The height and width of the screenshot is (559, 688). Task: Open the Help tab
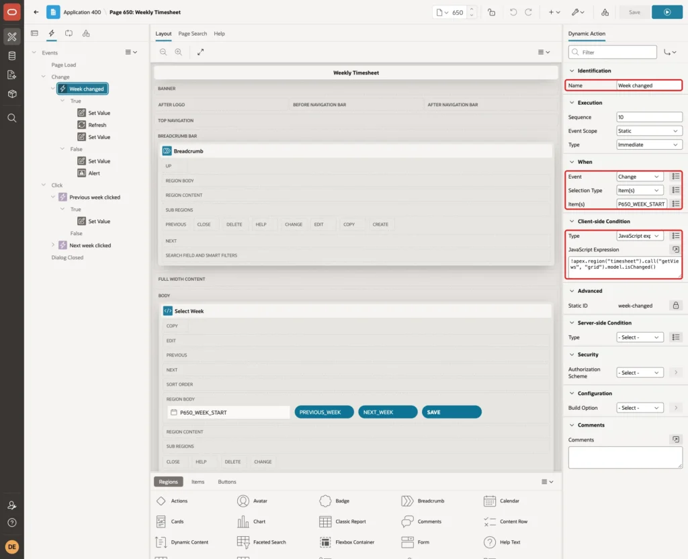pyautogui.click(x=220, y=34)
